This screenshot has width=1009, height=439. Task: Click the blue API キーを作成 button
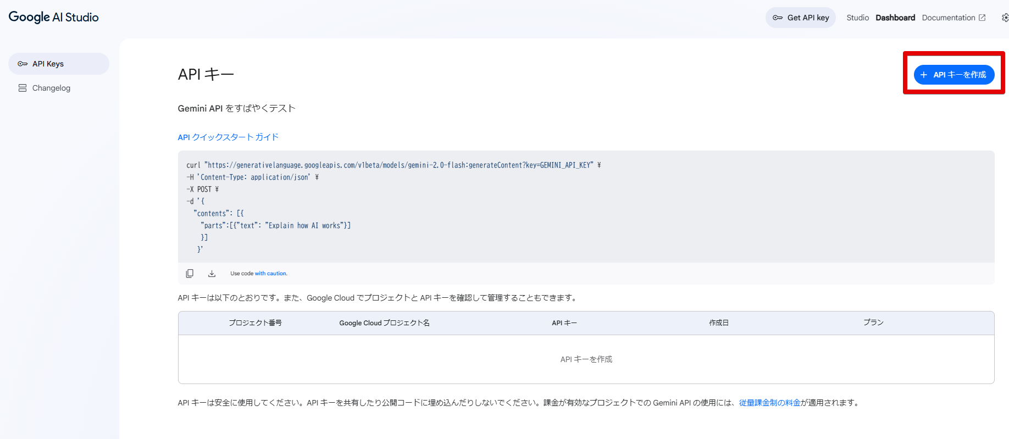point(954,75)
